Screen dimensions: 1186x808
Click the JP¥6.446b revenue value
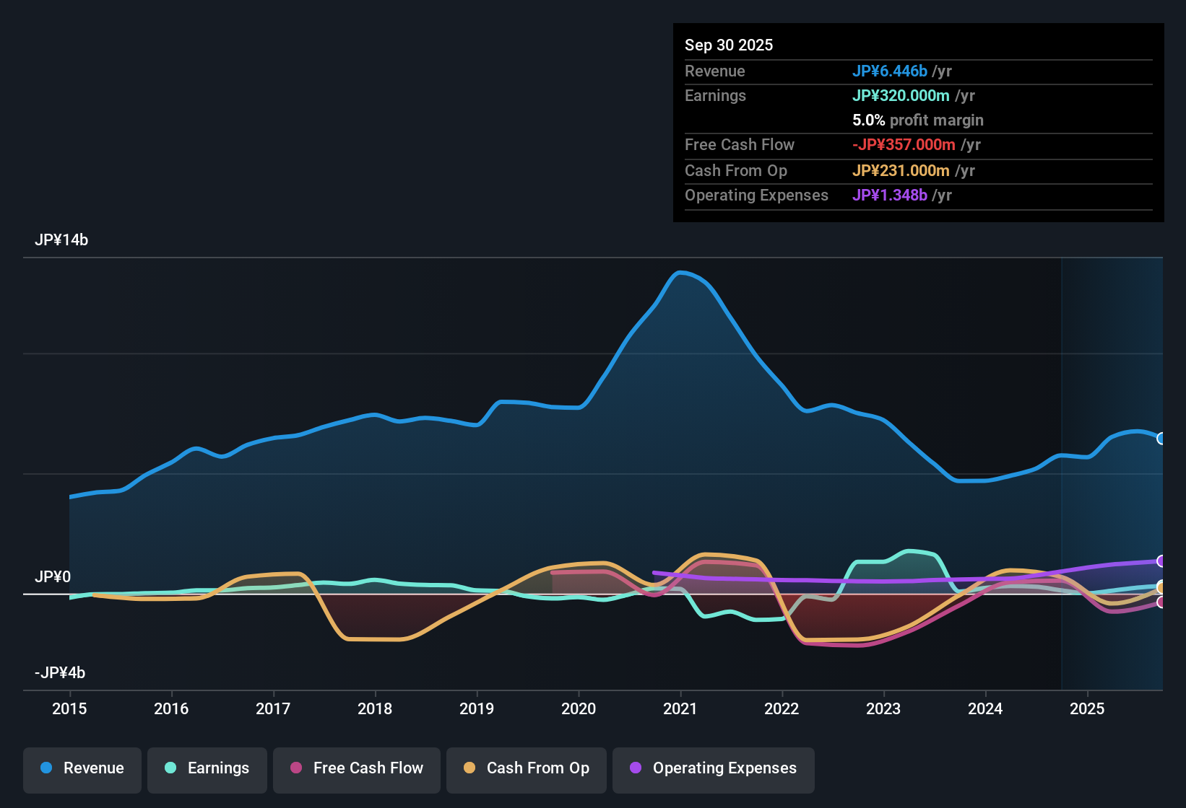[x=891, y=71]
